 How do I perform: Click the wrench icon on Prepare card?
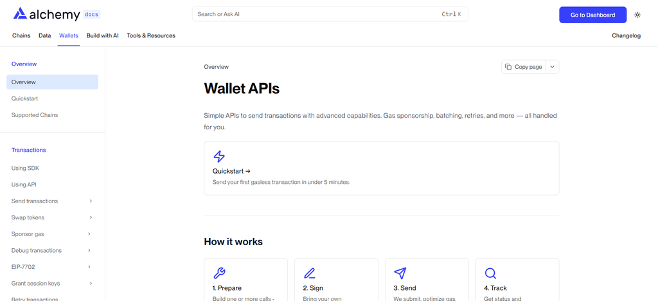[219, 273]
